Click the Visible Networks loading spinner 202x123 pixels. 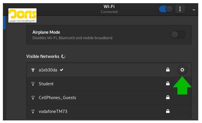(x=63, y=56)
